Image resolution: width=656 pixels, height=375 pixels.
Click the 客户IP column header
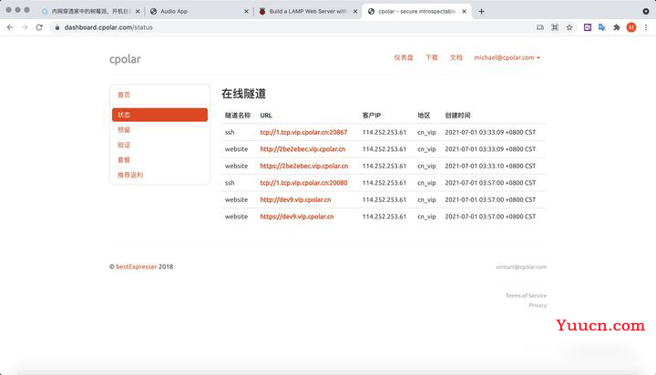tap(372, 116)
